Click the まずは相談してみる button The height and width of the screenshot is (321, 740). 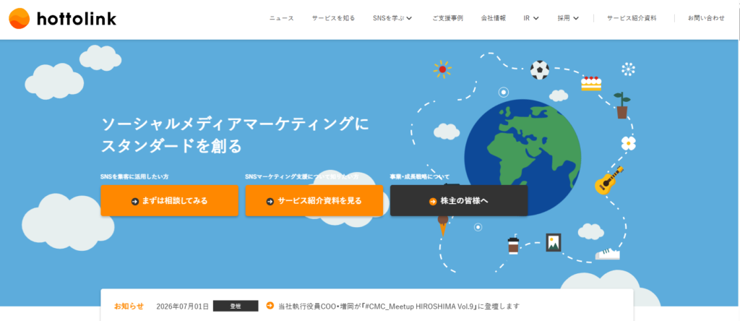click(169, 201)
